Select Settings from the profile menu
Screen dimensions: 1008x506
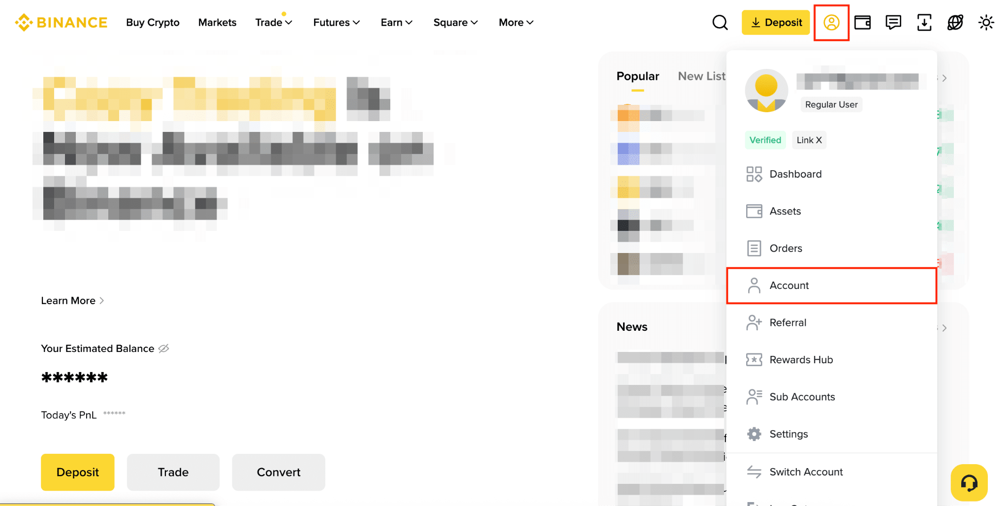click(832, 434)
